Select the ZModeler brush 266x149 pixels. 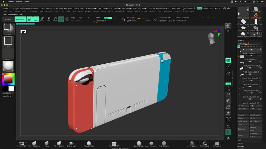(217, 144)
